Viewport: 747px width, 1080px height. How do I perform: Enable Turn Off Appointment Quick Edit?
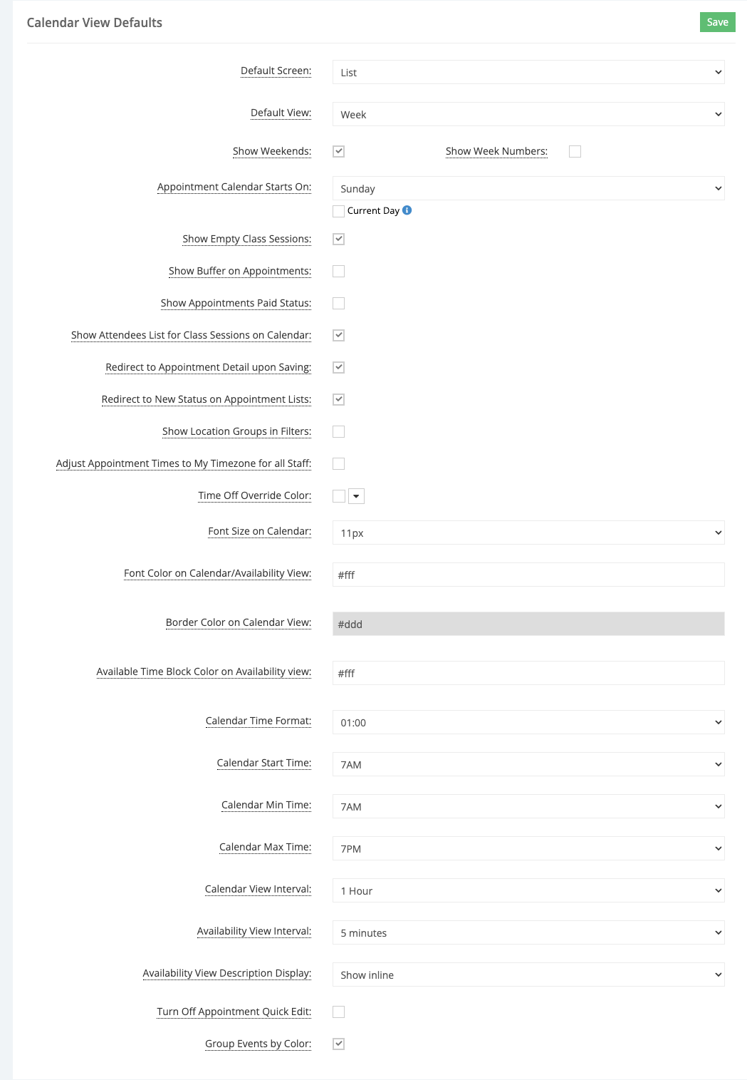(x=339, y=1011)
